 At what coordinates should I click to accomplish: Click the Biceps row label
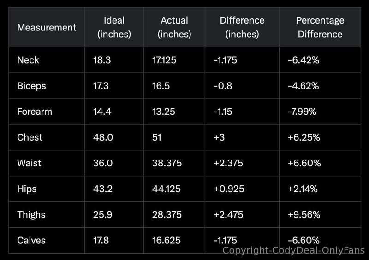[31, 86]
